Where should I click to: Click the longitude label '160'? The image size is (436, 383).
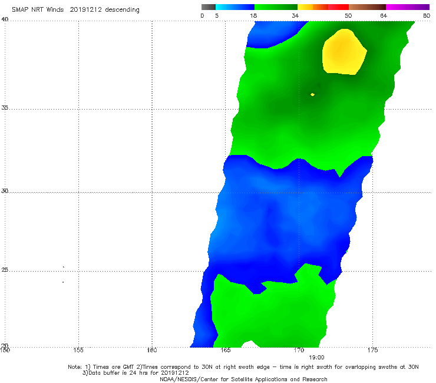(152, 350)
